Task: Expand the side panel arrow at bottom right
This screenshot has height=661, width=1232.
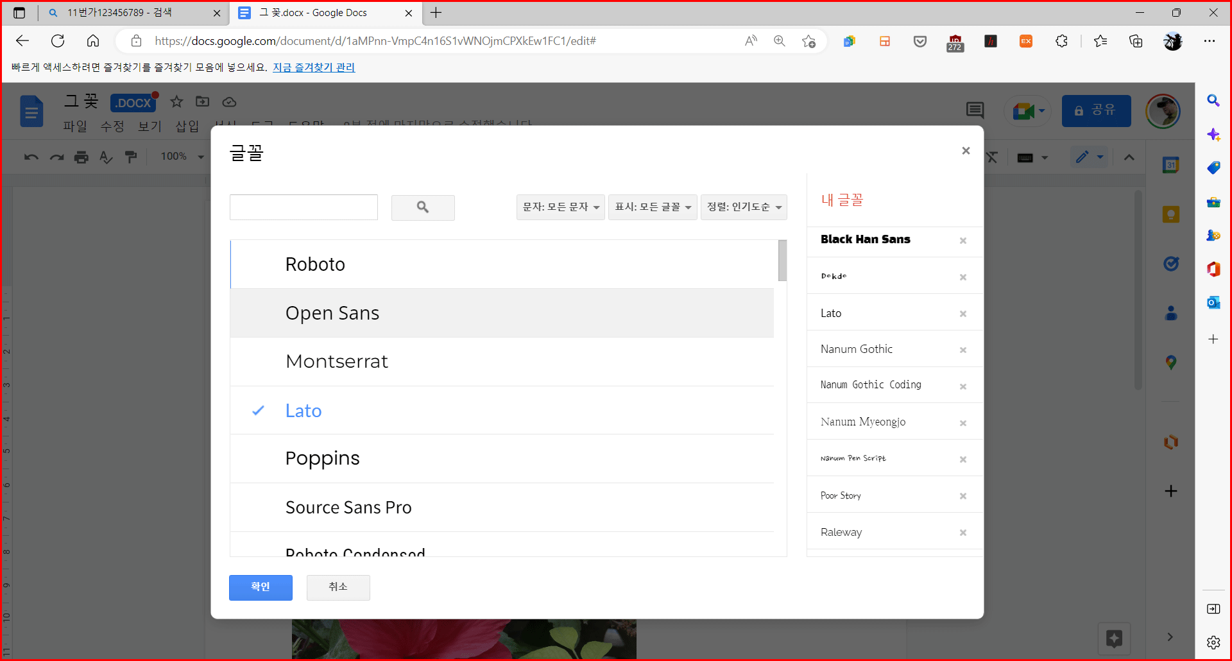Action: [x=1170, y=637]
